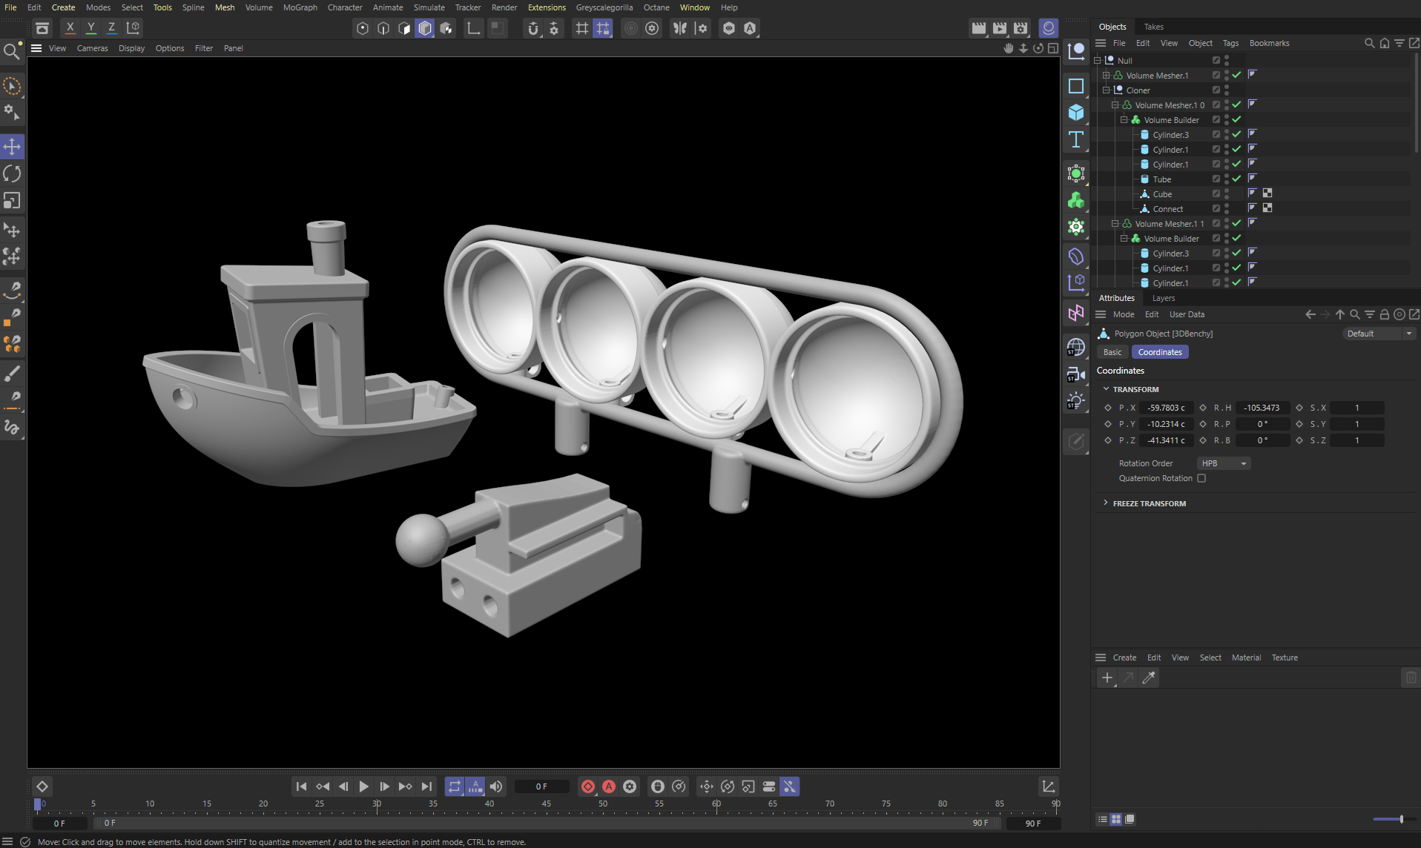Toggle Autokeying button in timeline
1421x848 pixels.
tap(609, 786)
